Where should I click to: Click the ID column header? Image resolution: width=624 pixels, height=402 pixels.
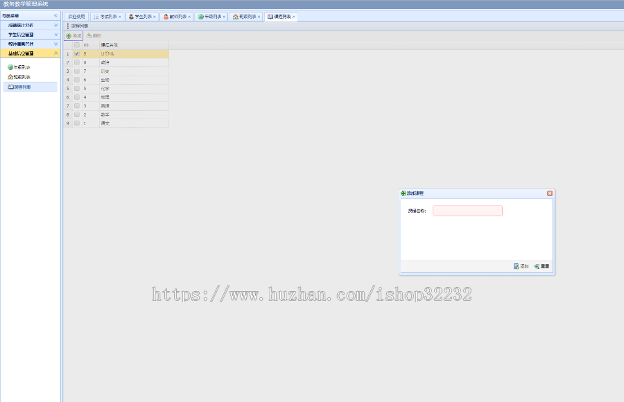pyautogui.click(x=90, y=45)
